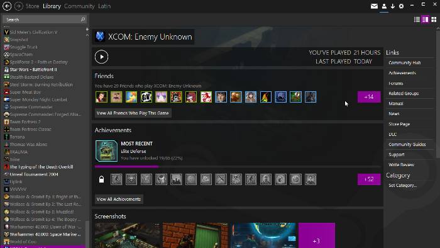Open the globe screenshot thumbnail
Screen dimensions: 440x248
(264, 235)
